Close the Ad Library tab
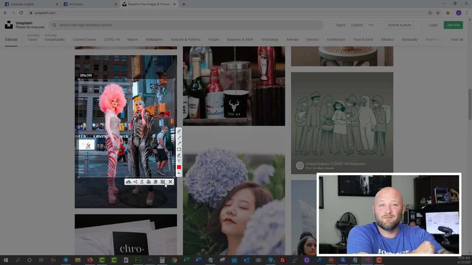 (x=115, y=4)
